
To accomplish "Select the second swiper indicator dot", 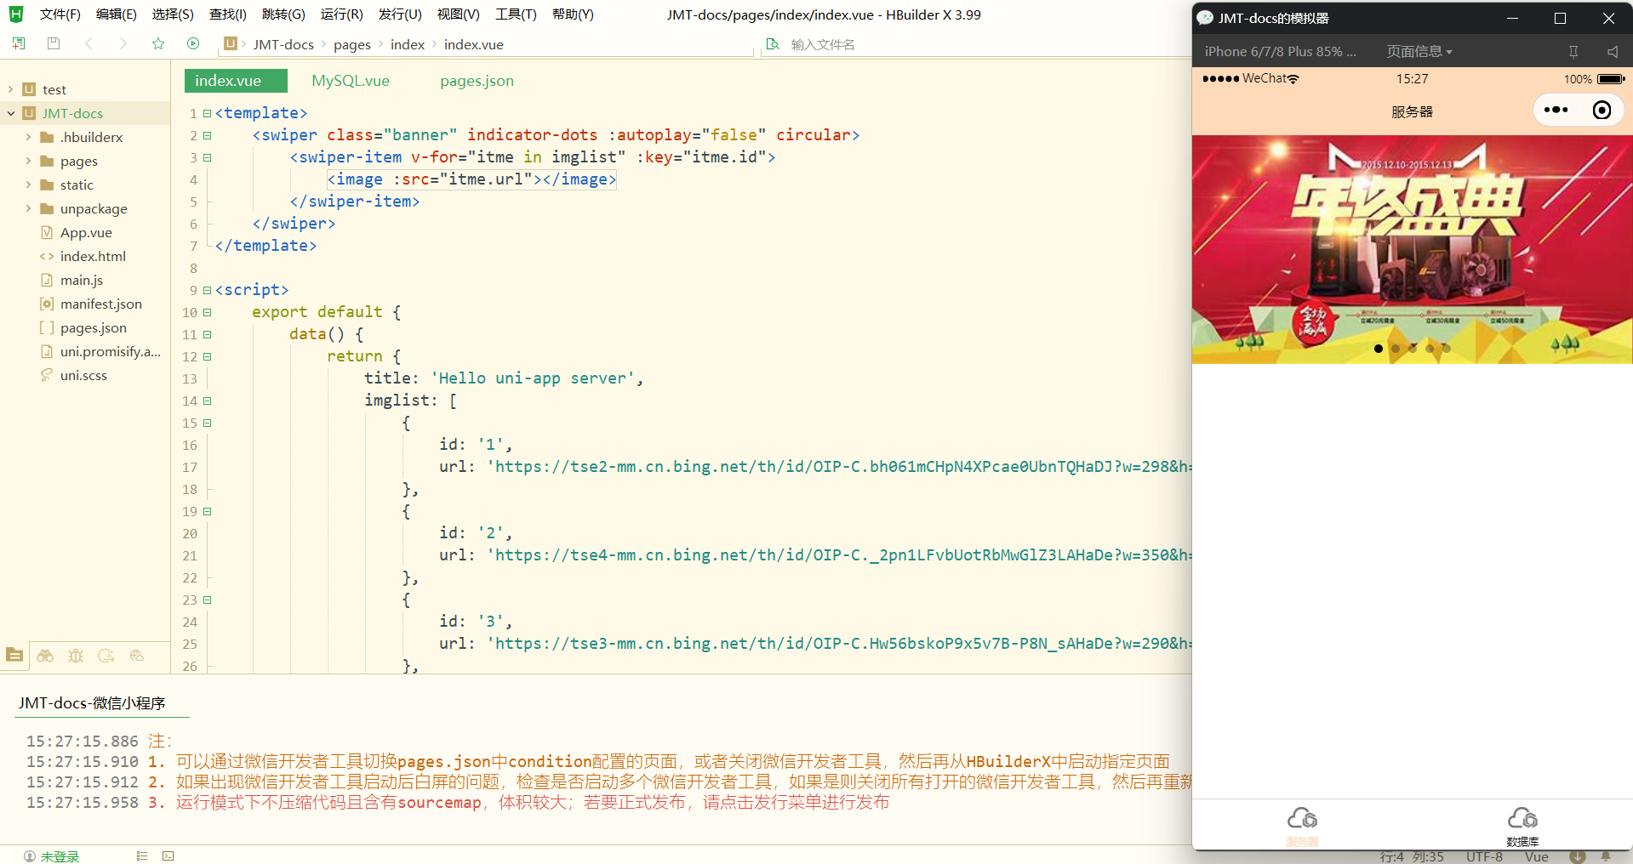I will pos(1396,349).
